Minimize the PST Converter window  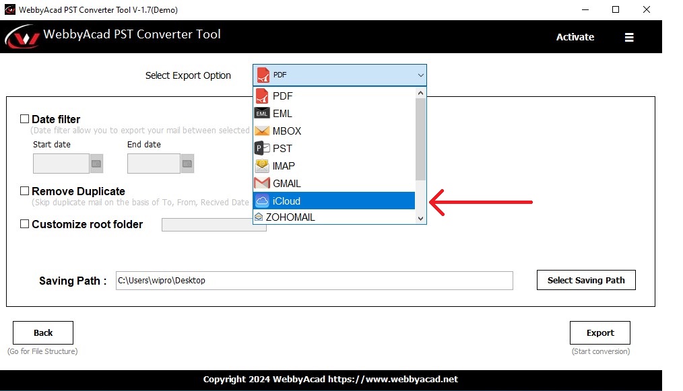tap(585, 9)
